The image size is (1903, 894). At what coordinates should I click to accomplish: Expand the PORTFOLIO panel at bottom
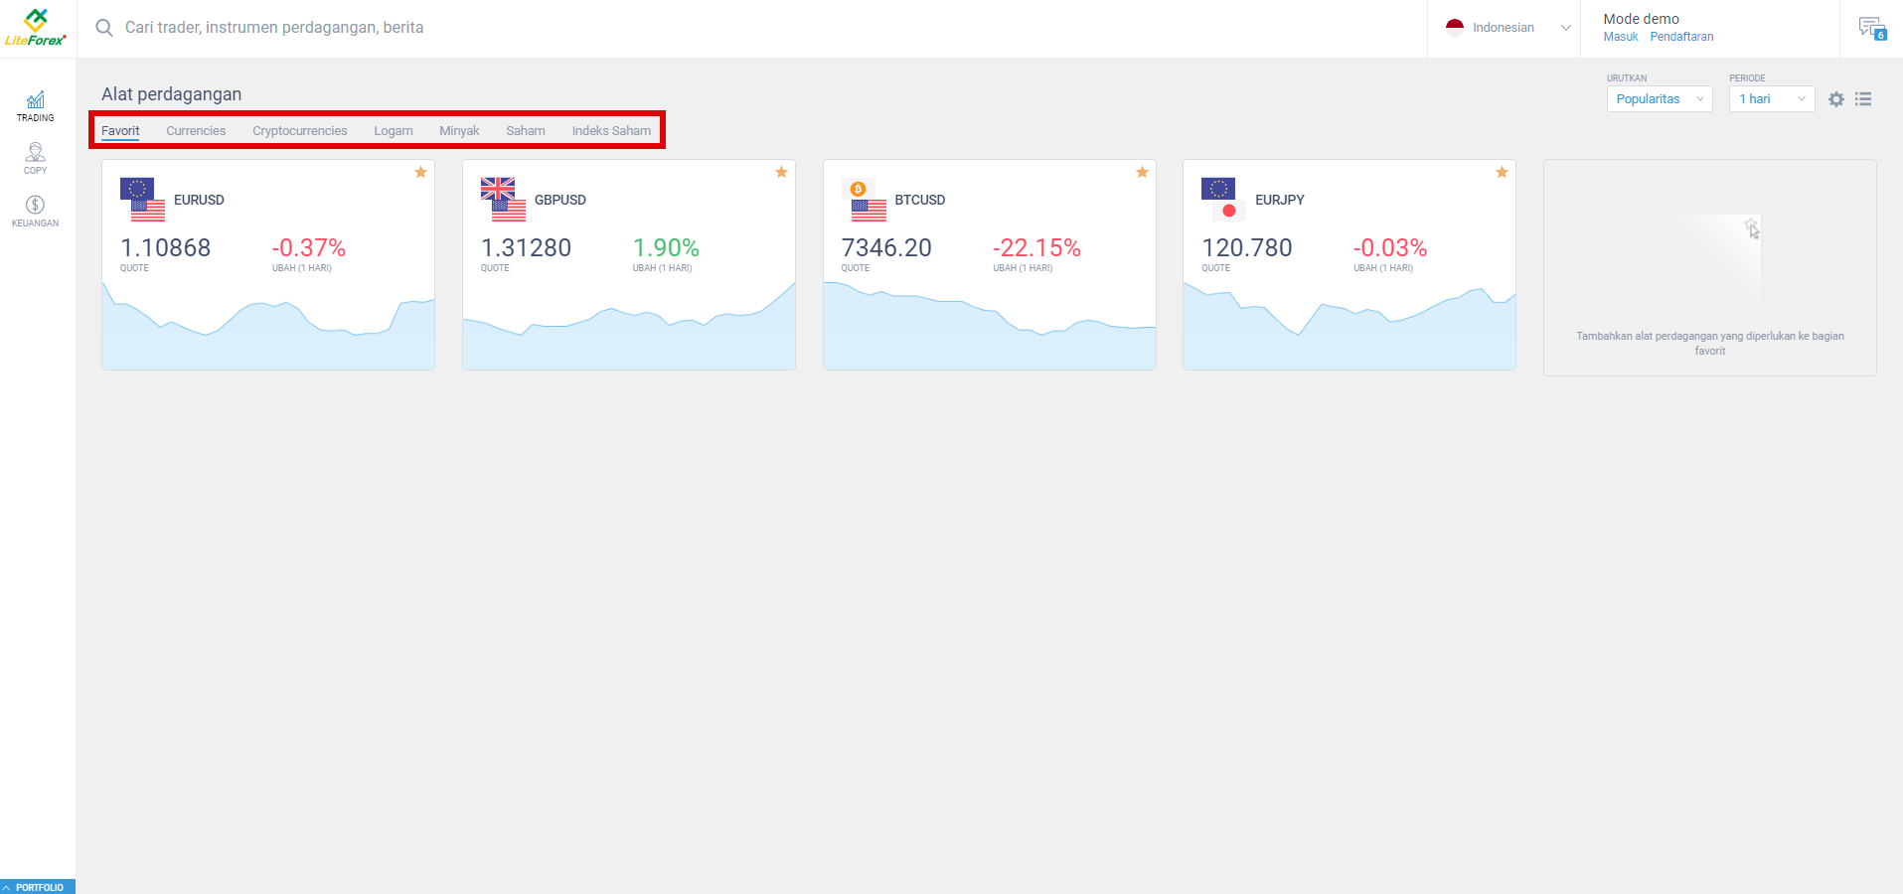[x=38, y=886]
